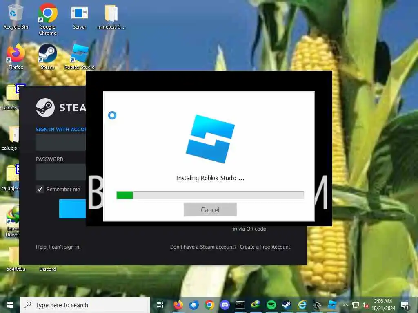Click the Steam password field
Screen dimensions: 418x313
61,172
